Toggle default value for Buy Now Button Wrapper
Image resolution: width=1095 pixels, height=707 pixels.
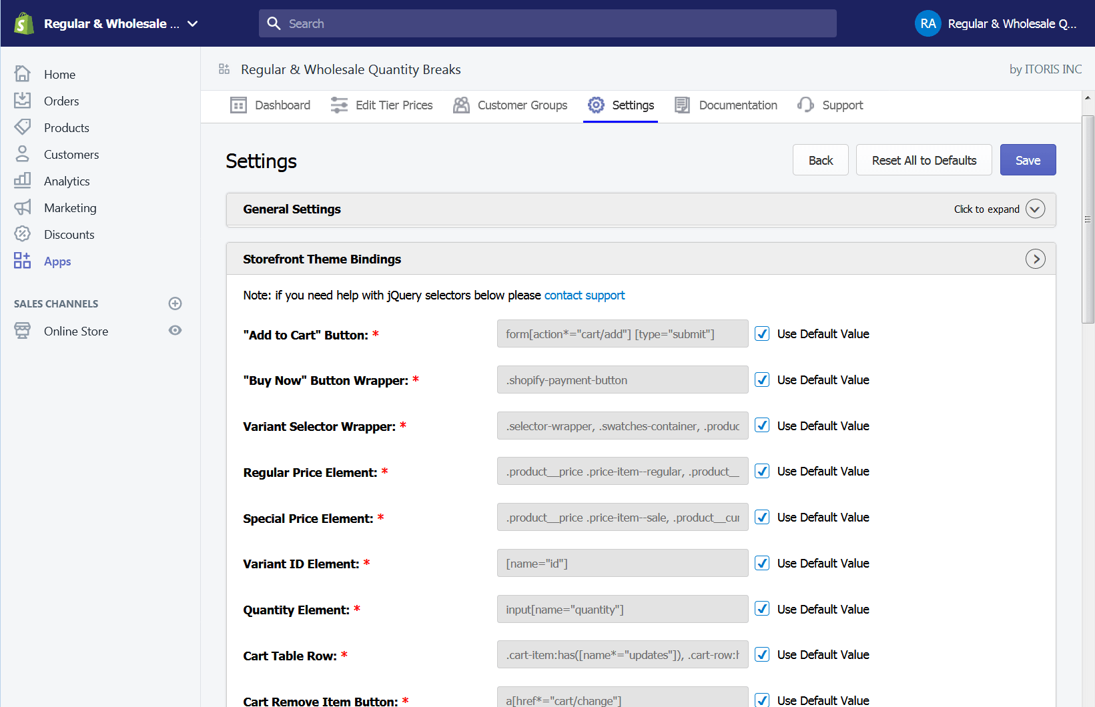762,380
